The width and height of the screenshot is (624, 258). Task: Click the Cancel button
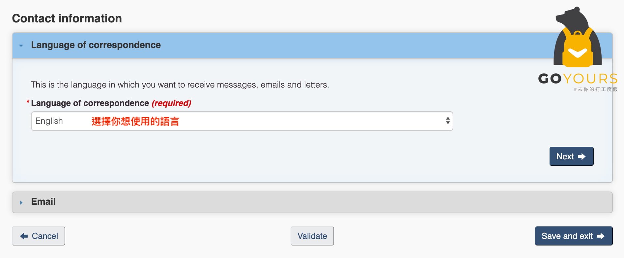(39, 236)
